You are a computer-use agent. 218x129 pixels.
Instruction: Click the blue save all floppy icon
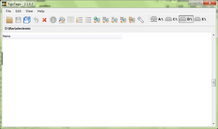click(x=27, y=20)
